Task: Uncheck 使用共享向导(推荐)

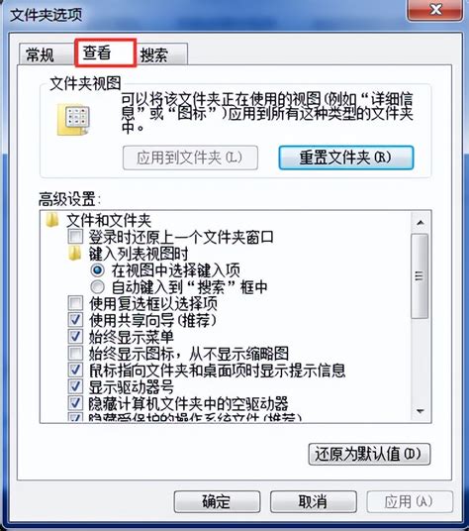Action: (75, 320)
